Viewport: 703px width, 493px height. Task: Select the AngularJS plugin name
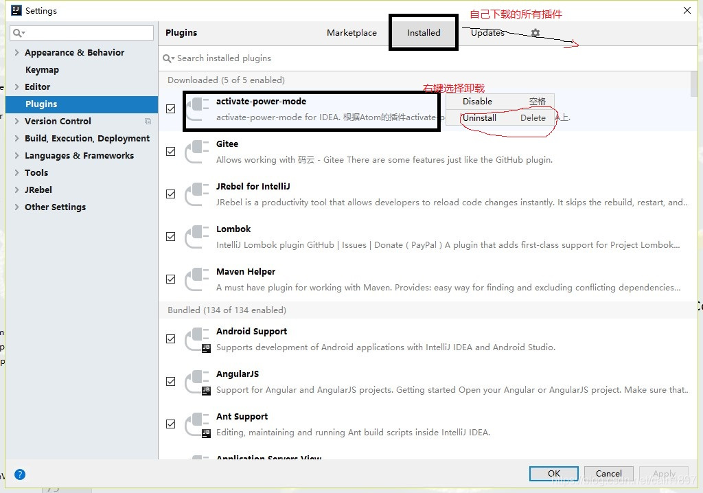coord(237,374)
